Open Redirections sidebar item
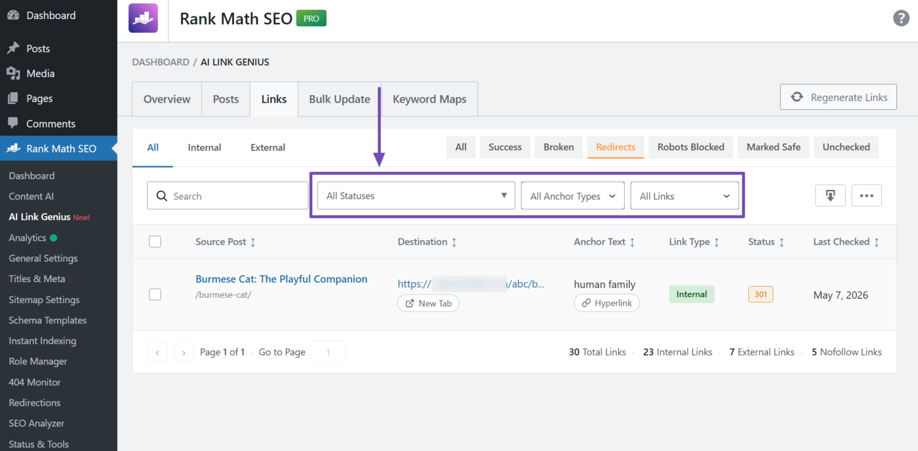The height and width of the screenshot is (451, 918). click(x=35, y=403)
